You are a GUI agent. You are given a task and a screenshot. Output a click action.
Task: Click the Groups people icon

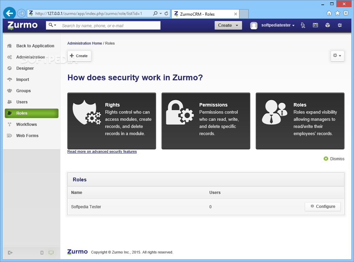click(10, 91)
